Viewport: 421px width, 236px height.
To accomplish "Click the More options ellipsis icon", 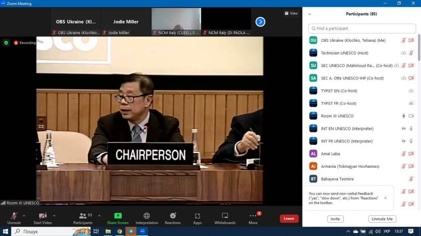I will [x=253, y=216].
